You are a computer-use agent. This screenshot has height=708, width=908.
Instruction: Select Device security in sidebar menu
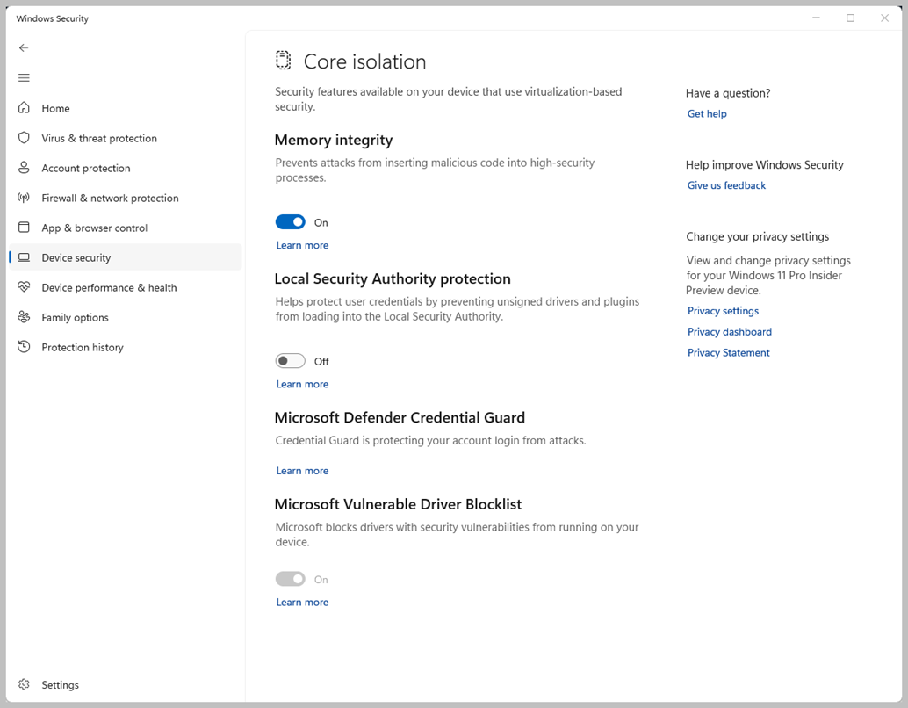pyautogui.click(x=76, y=257)
